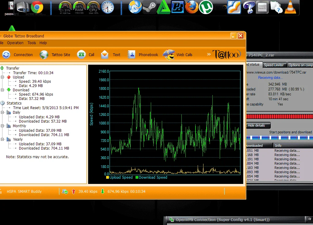
Task: Select Transfer Time: 00:10:34 row
Action: coord(33,73)
